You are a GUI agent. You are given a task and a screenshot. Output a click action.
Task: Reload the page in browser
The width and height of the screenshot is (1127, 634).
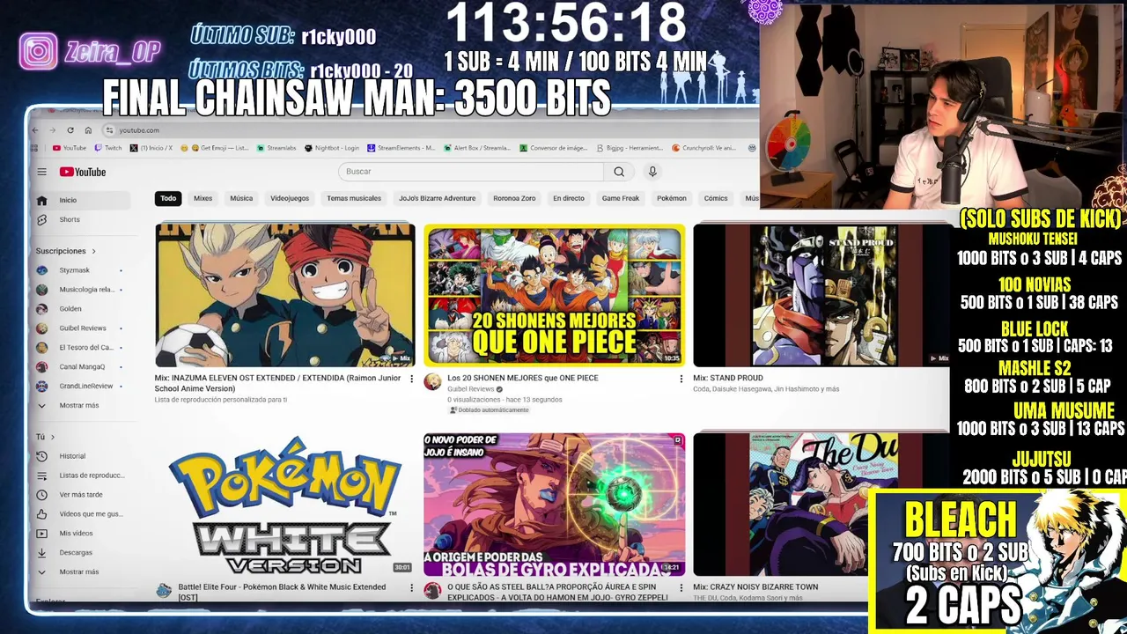click(70, 130)
